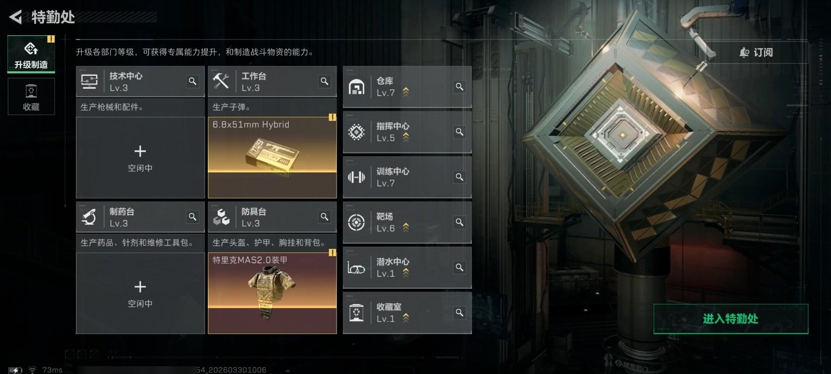
Task: Open the 工作台 magnifier details icon
Action: click(325, 81)
